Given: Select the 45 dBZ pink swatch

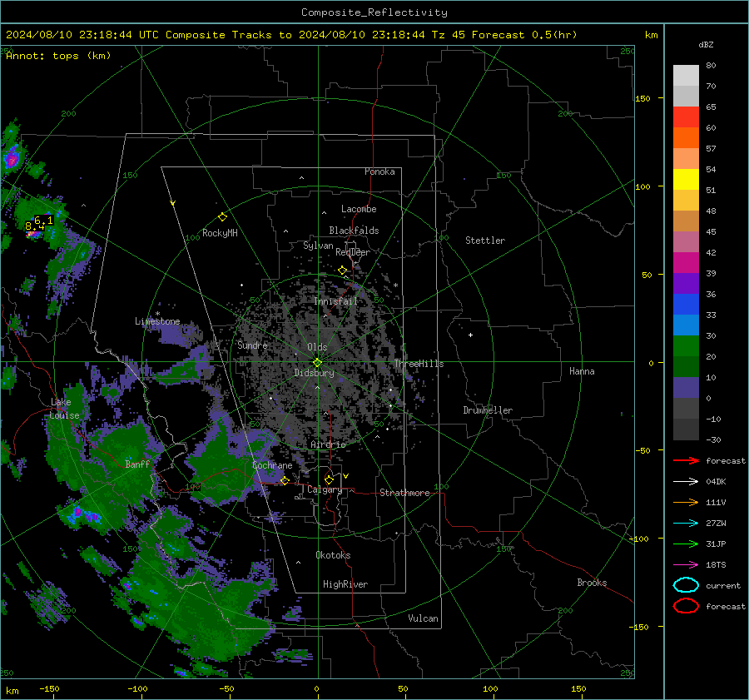Looking at the screenshot, I should pyautogui.click(x=686, y=241).
